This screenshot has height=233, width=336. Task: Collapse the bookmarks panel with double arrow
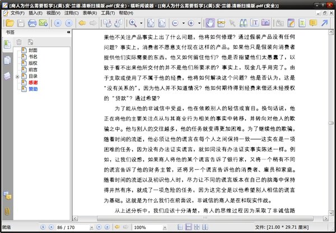pyautogui.click(x=68, y=32)
